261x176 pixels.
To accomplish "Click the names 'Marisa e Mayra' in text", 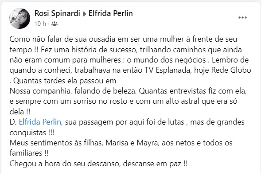I will [x=132, y=143].
